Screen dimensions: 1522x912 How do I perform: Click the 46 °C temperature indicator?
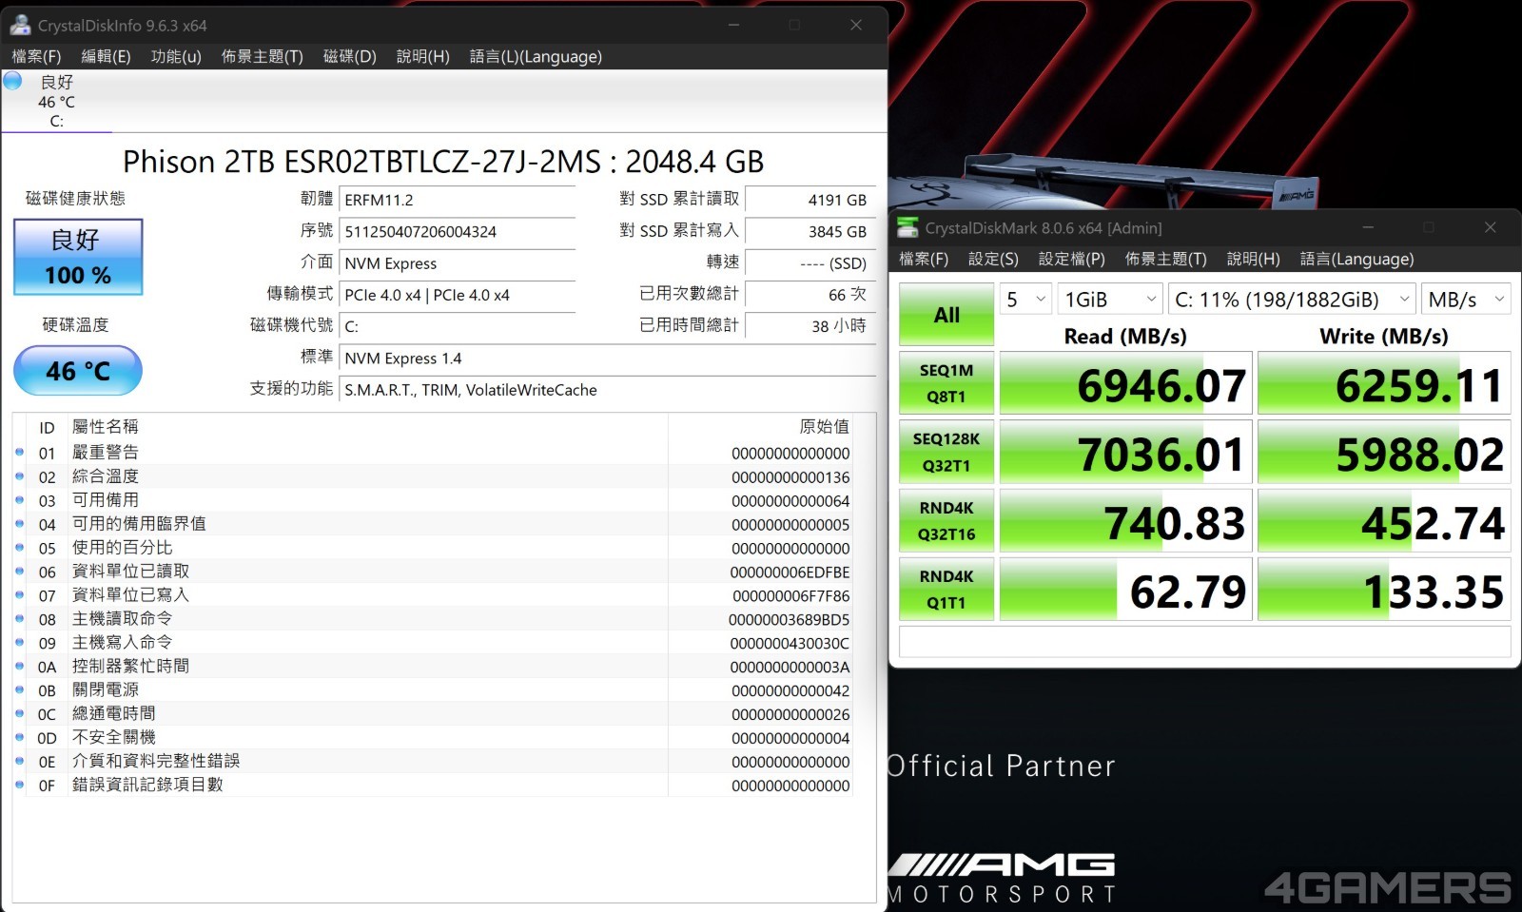coord(78,371)
